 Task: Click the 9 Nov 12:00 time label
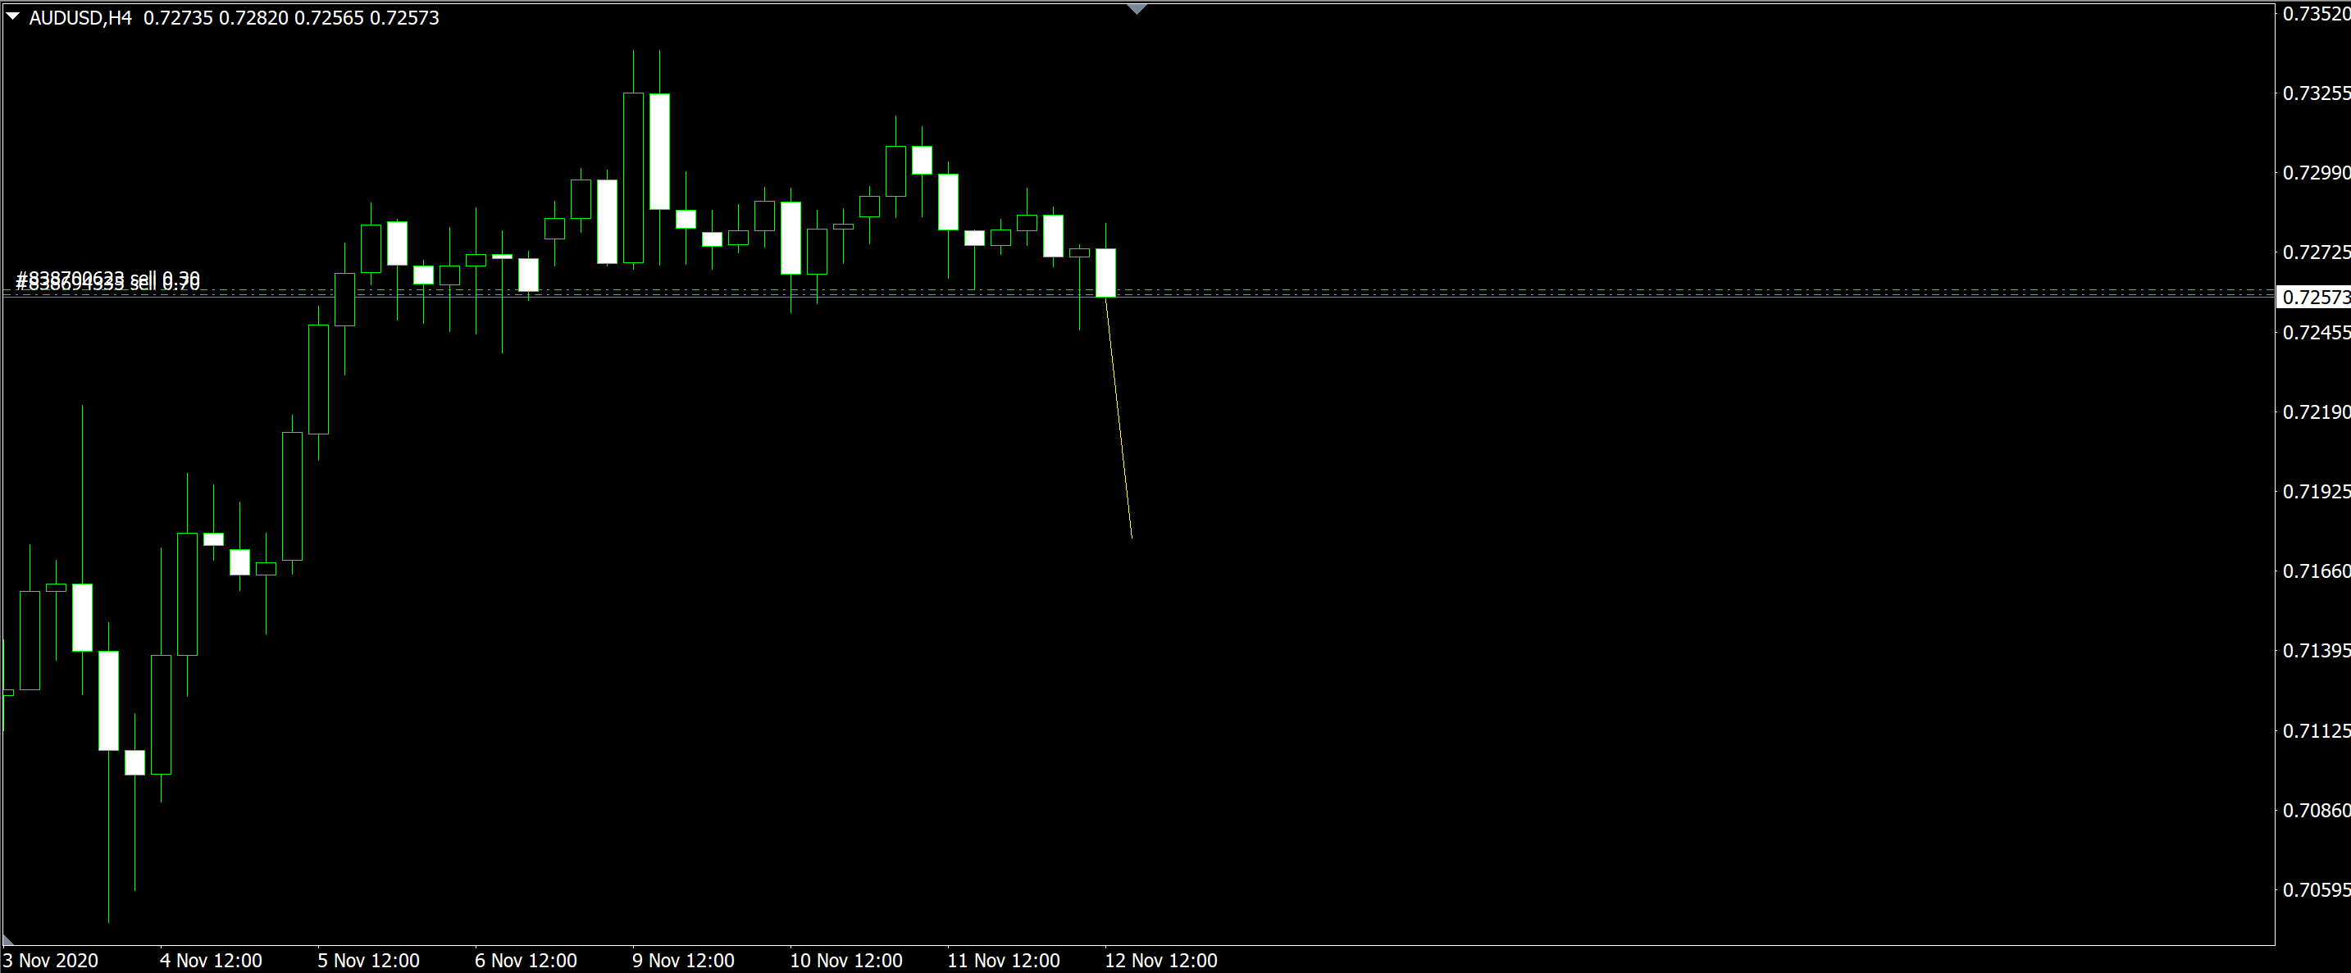pyautogui.click(x=684, y=960)
